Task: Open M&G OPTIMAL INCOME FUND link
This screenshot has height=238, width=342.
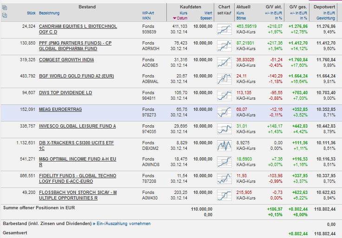Action: click(78, 162)
